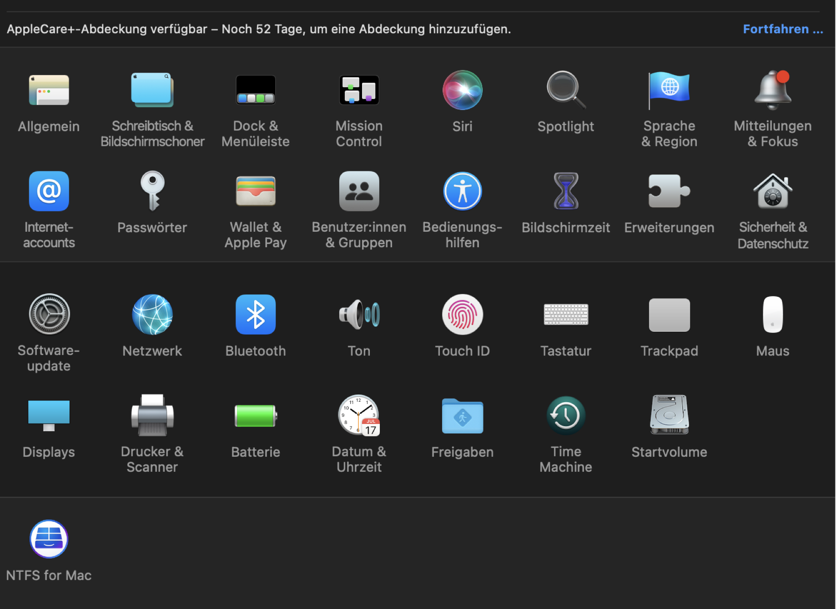
Task: Open Drucker & Scanner settings
Action: (x=152, y=415)
